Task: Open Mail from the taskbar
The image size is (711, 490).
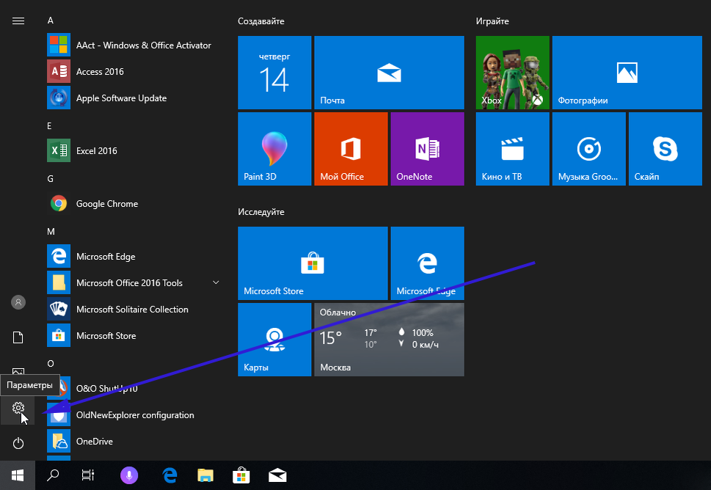Action: click(277, 475)
